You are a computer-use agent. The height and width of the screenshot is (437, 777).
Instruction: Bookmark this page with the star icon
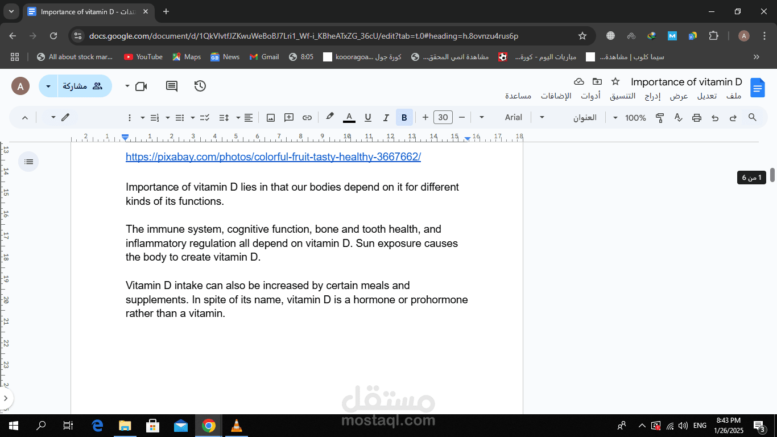click(582, 36)
